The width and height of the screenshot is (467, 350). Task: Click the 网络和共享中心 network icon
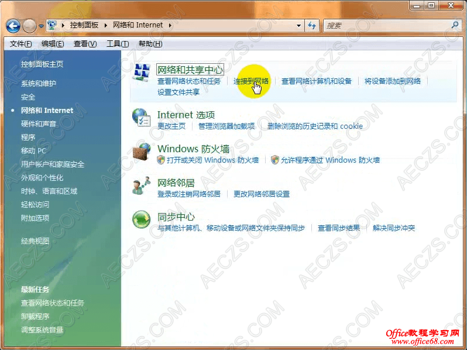[x=142, y=73]
